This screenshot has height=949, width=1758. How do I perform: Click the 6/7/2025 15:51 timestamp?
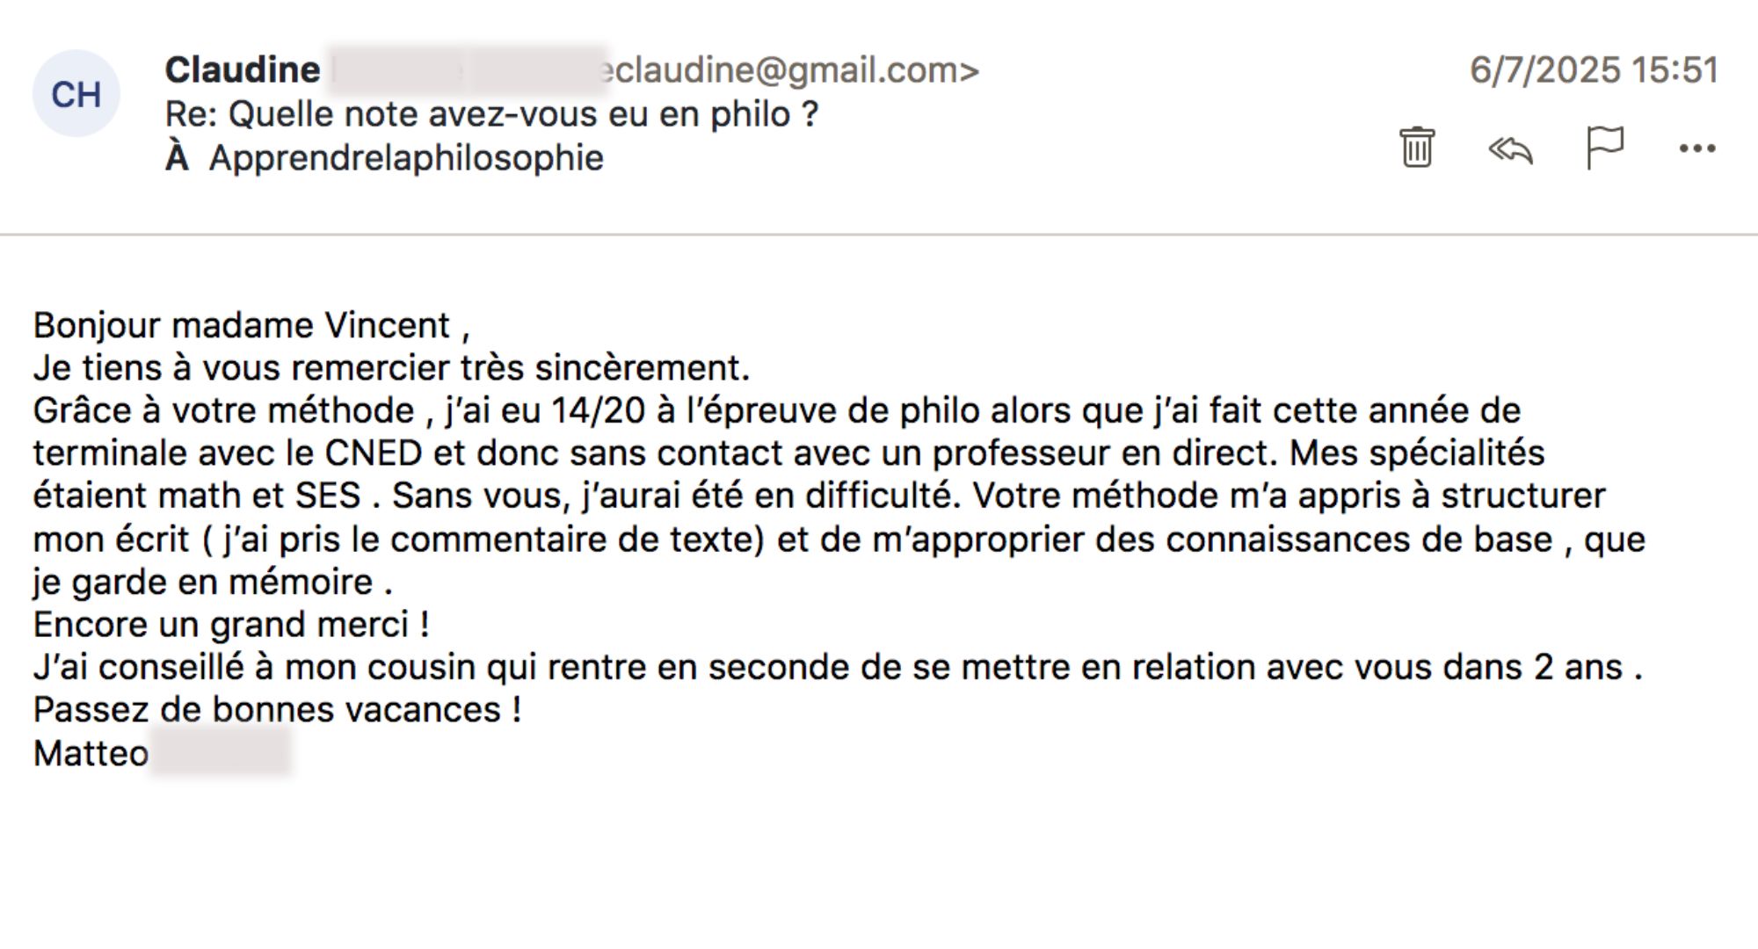point(1594,70)
